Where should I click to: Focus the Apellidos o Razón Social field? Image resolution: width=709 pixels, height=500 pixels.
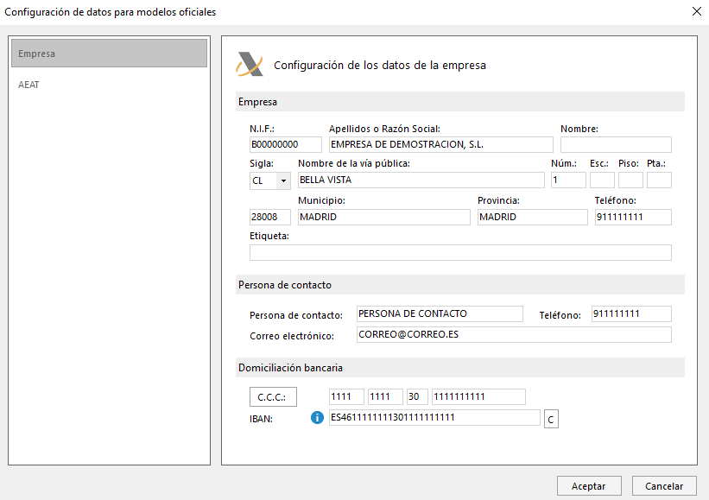pos(440,144)
